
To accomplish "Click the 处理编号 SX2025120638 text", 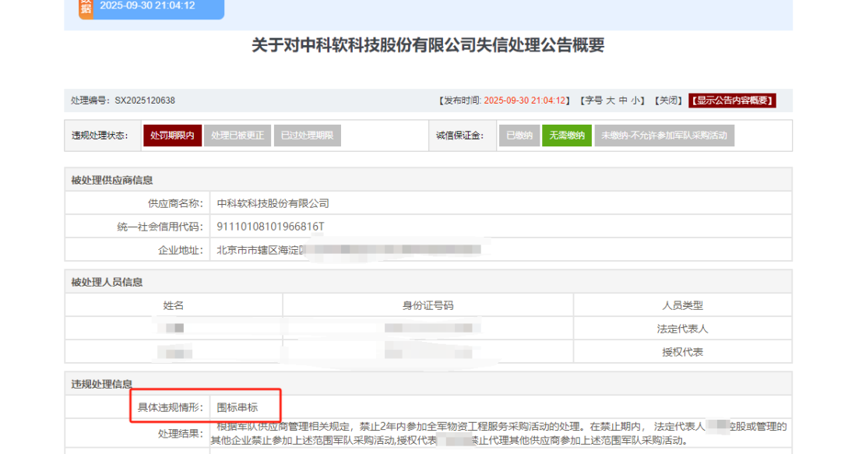I will [x=123, y=100].
